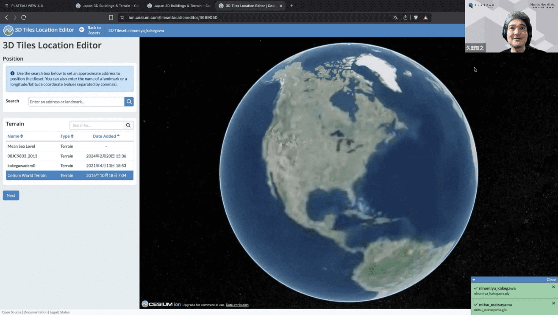The height and width of the screenshot is (315, 558).
Task: Reload the page with the browser refresh icon
Action: [24, 17]
